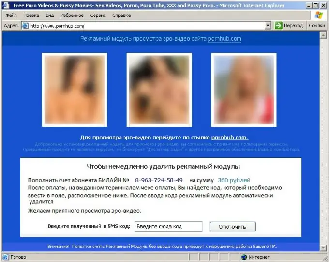Image resolution: width=329 pixels, height=262 pixels.
Task: Click the green arrow Go icon
Action: coord(278,26)
